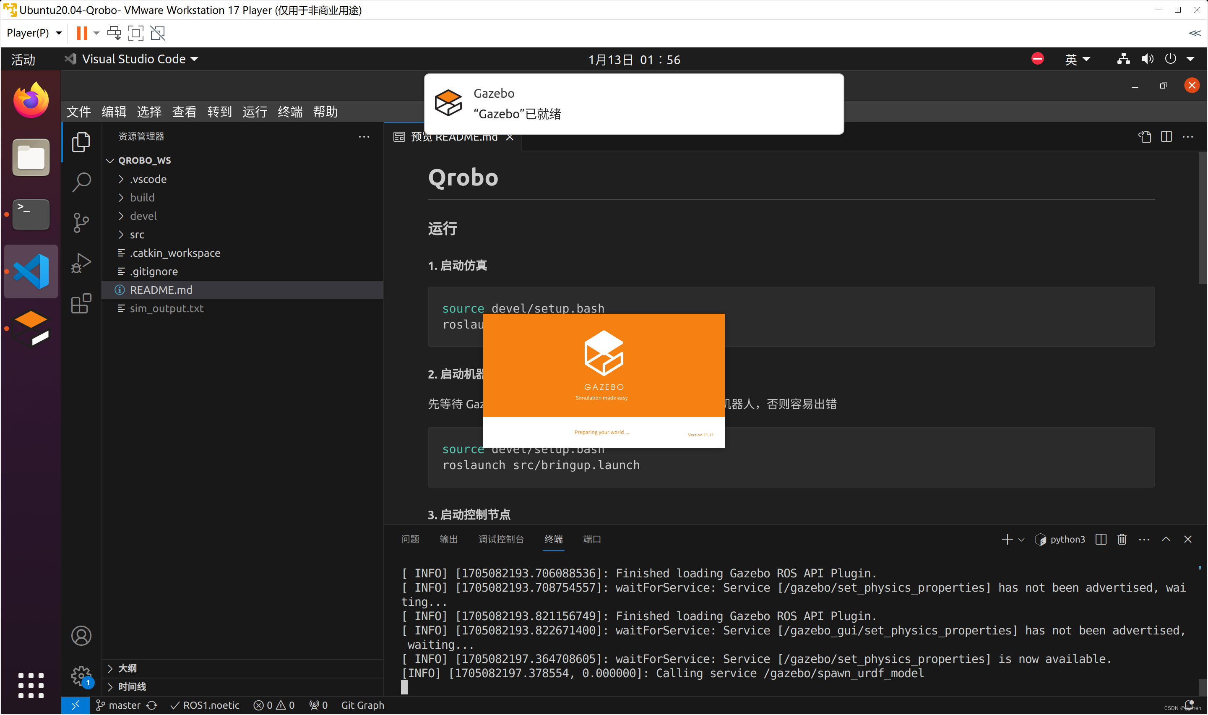Image resolution: width=1208 pixels, height=715 pixels.
Task: Select sim_output.txt in explorer
Action: [243, 308]
